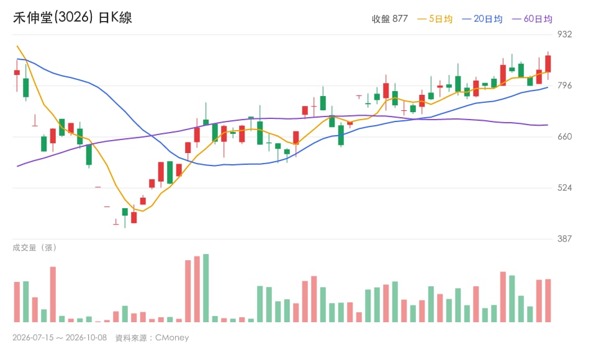This screenshot has width=596, height=347.
Task: Toggle the 60日均 legend entry
Action: point(532,19)
